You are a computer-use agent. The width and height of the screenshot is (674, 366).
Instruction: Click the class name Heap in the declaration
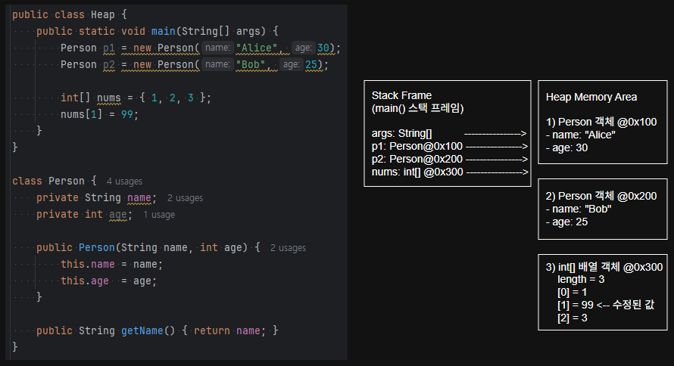coord(103,15)
